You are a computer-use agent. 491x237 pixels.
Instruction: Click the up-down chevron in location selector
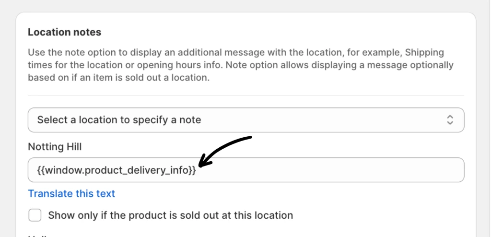pyautogui.click(x=450, y=120)
